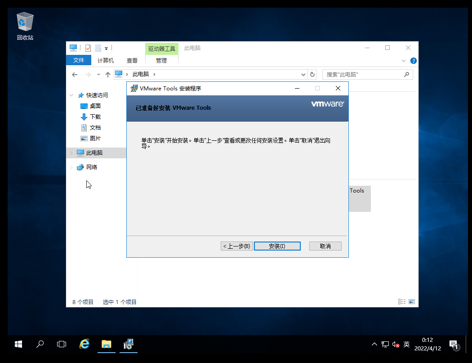Open taskbar search
472x363 pixels.
(x=40, y=344)
